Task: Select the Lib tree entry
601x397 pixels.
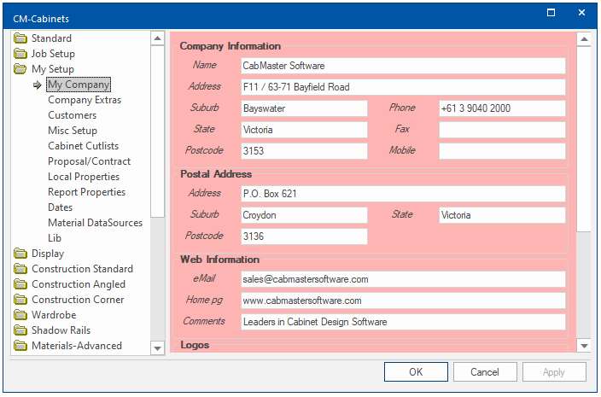Action: click(55, 238)
